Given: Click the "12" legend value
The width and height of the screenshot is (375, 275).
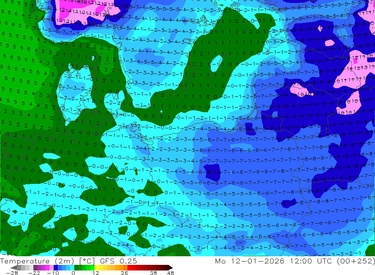Looking at the screenshot, I should [x=95, y=273].
